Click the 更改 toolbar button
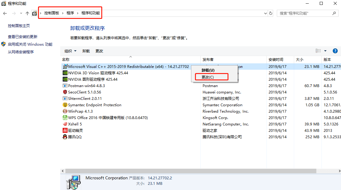The width and height of the screenshot is (341, 190). point(99,51)
